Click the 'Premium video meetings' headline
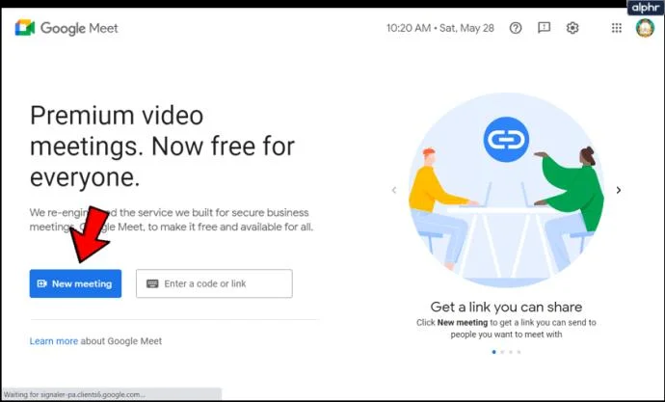The width and height of the screenshot is (665, 402). tap(163, 146)
